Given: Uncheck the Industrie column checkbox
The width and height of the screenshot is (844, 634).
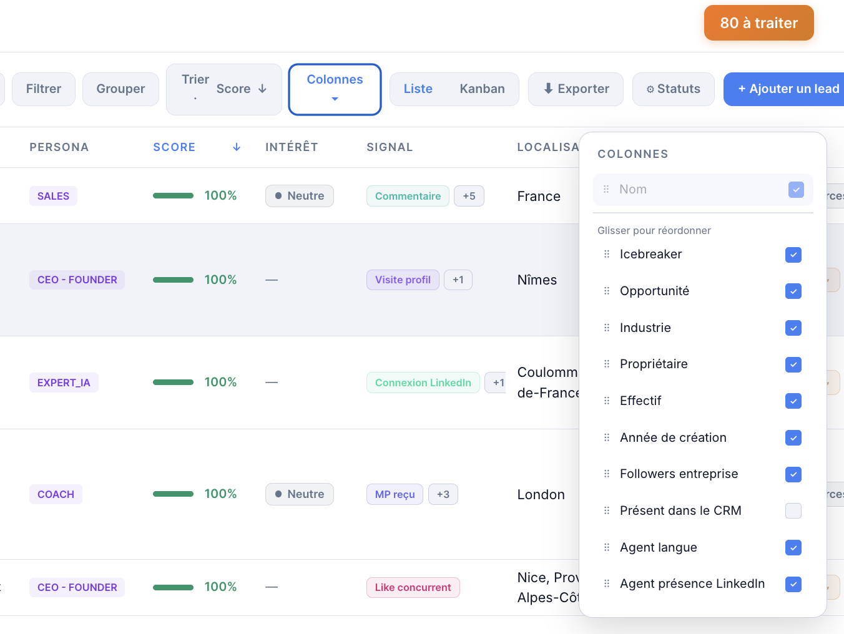Looking at the screenshot, I should click(x=793, y=328).
